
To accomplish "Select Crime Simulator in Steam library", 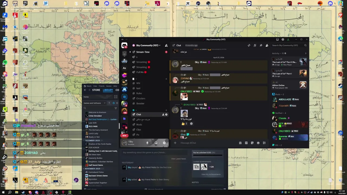I will click(x=95, y=116).
